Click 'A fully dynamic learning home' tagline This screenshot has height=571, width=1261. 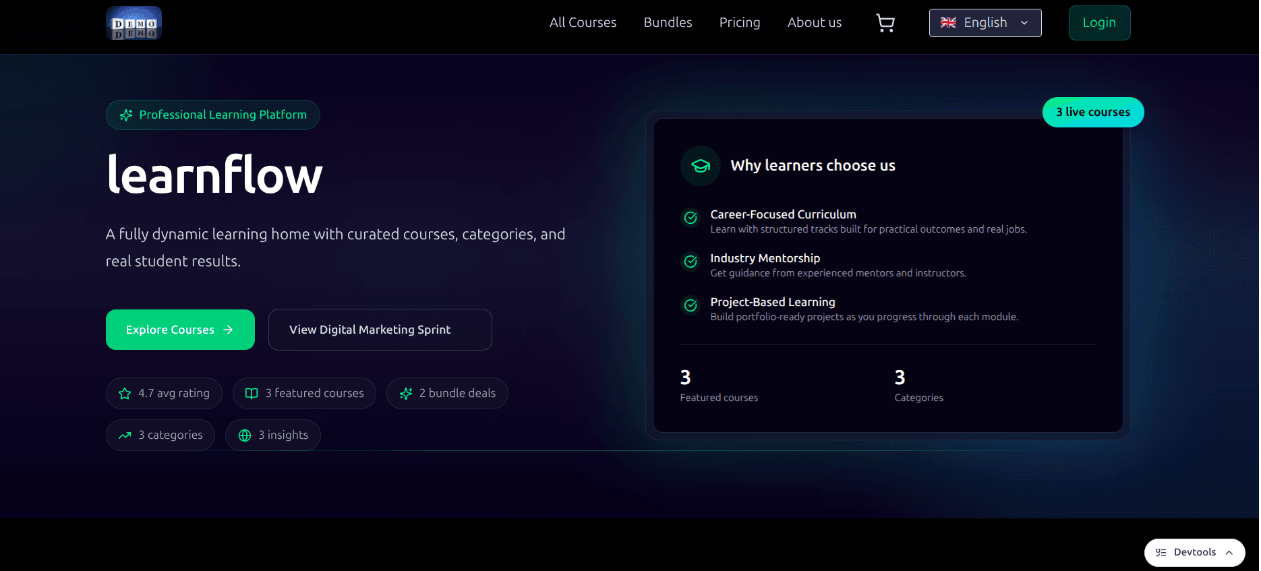coord(335,247)
